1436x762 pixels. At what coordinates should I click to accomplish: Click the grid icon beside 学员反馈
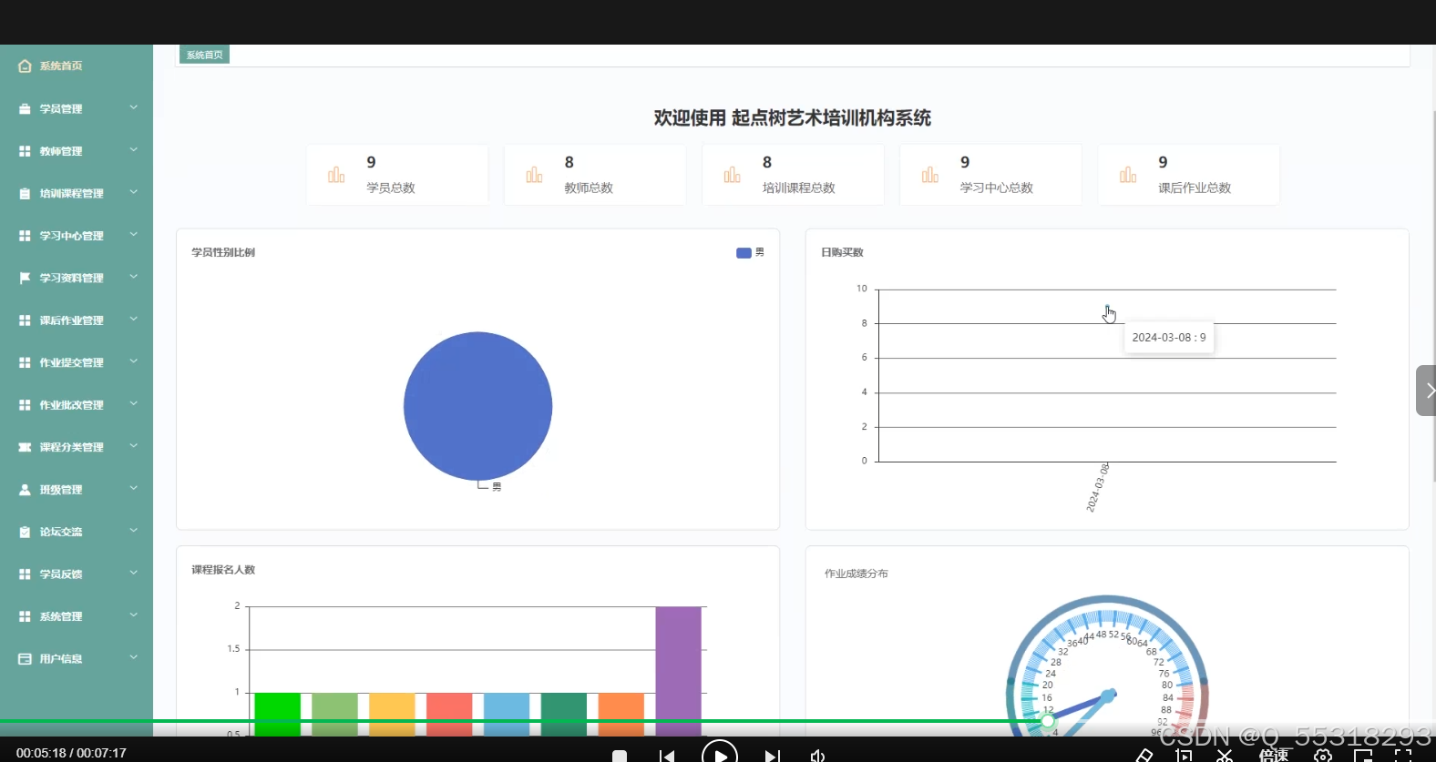pyautogui.click(x=25, y=574)
